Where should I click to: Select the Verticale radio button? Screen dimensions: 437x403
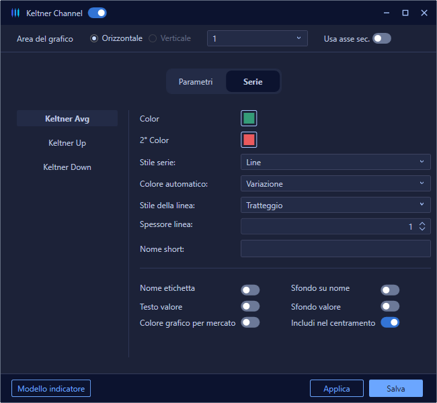tap(153, 38)
